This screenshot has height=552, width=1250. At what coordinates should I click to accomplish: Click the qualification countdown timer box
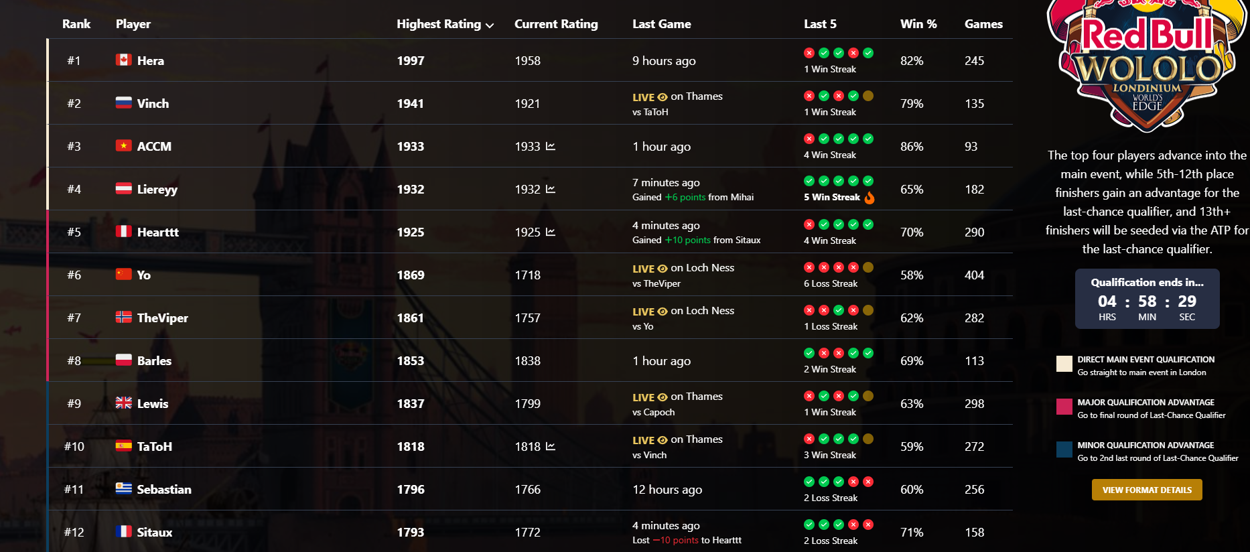tap(1147, 299)
